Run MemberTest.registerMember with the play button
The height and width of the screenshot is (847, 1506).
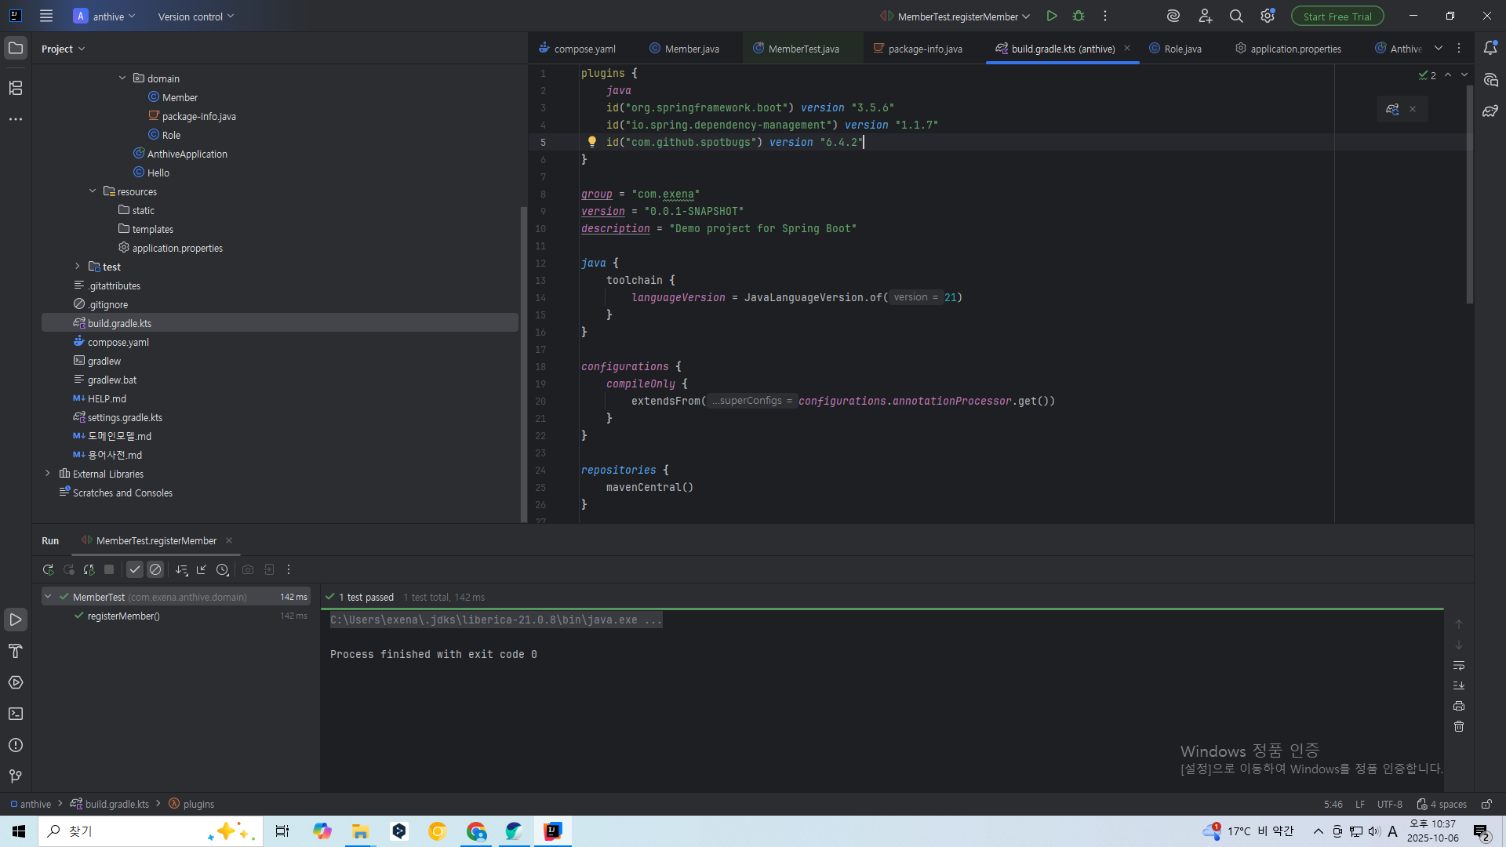click(1052, 16)
